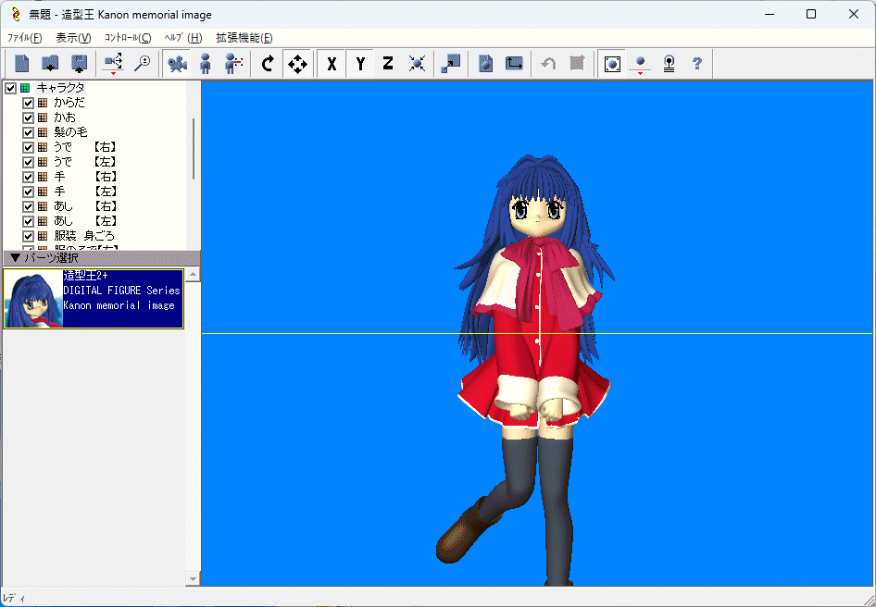
Task: Activate the four-arrow move tool
Action: click(297, 64)
